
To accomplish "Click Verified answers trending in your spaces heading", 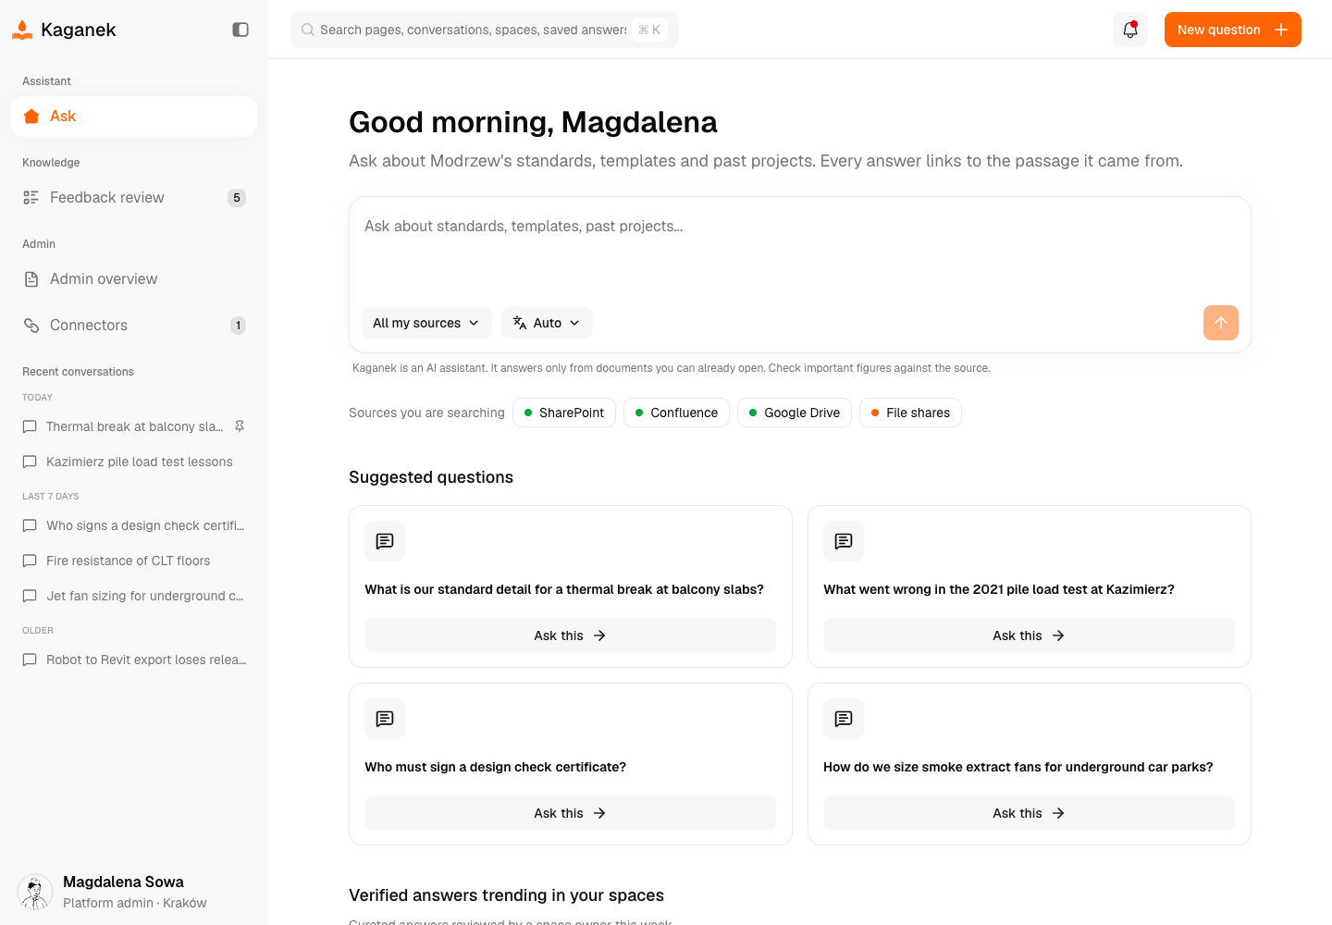I will click(506, 895).
